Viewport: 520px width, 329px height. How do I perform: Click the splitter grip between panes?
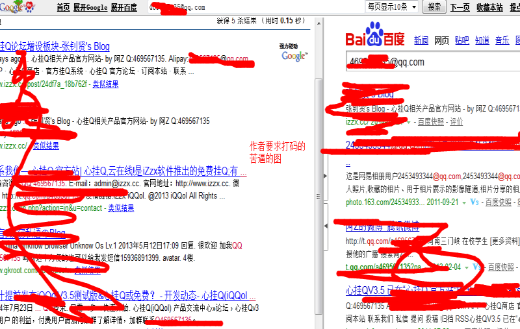click(x=318, y=197)
